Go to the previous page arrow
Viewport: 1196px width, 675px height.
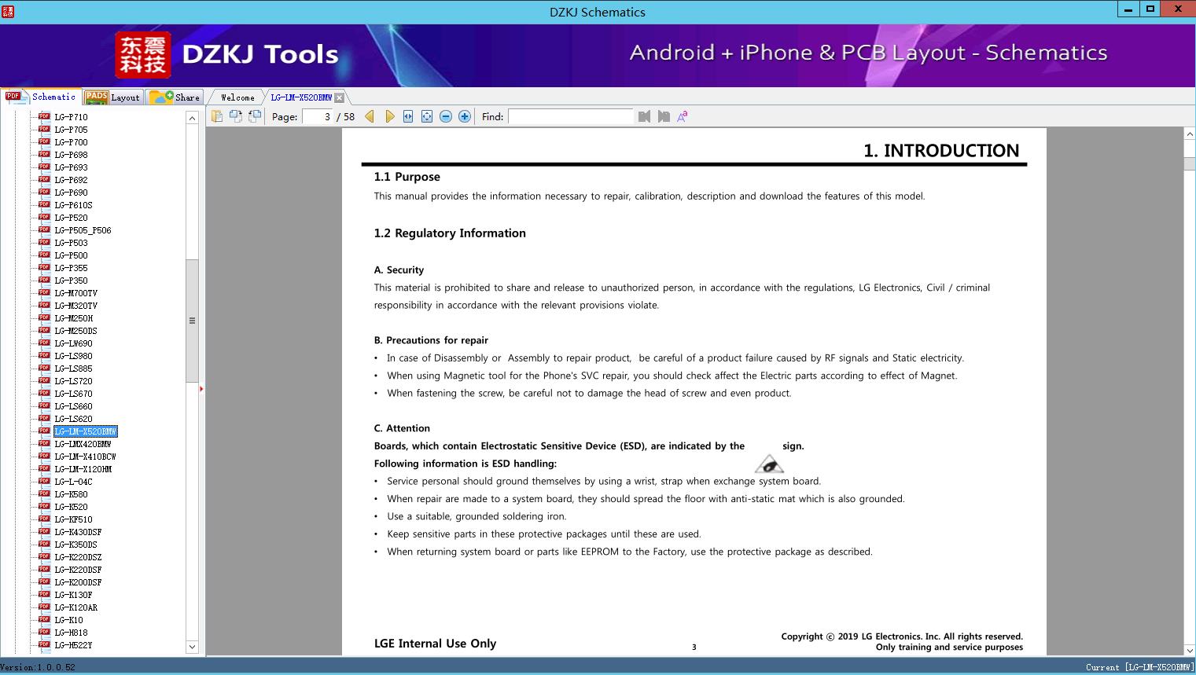370,116
